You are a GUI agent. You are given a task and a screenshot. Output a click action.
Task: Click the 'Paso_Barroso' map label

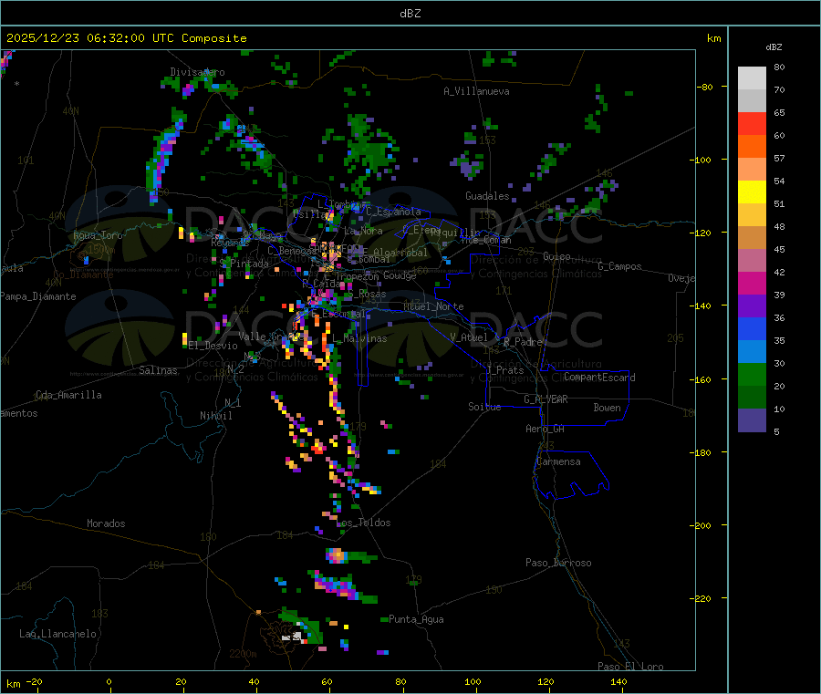[x=558, y=564]
